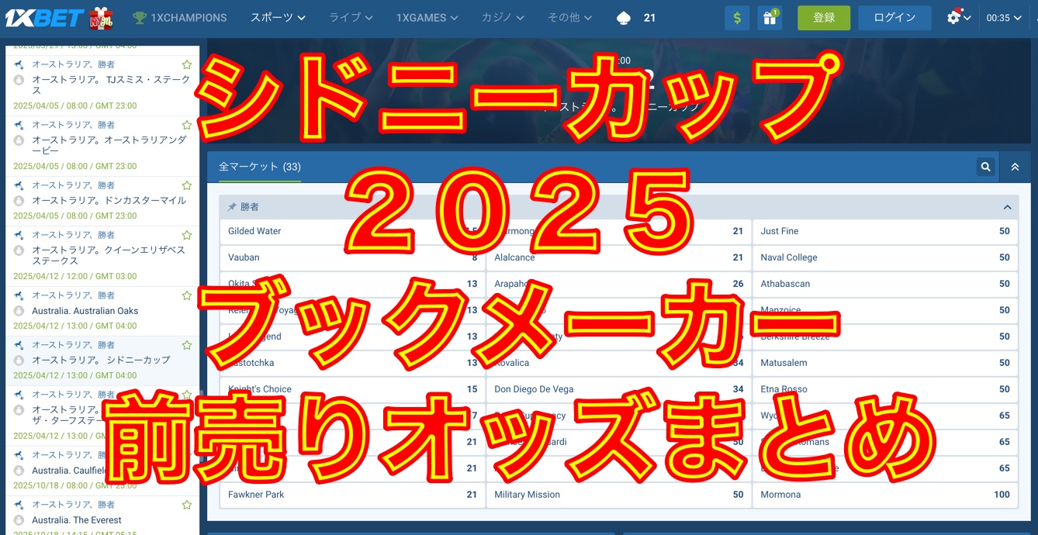Click the ログイン login button

[894, 18]
